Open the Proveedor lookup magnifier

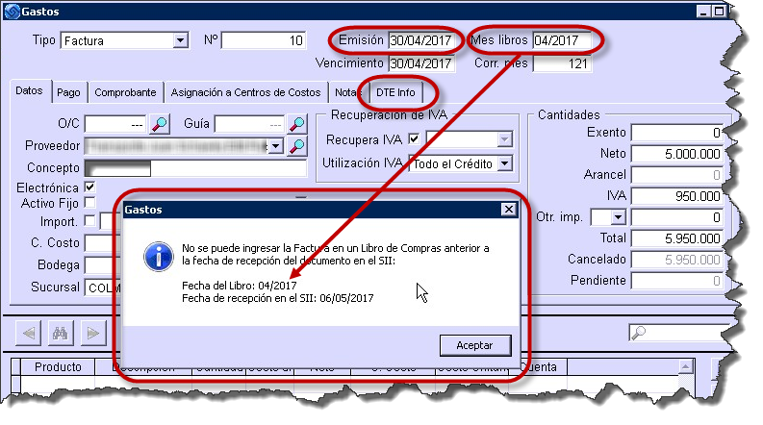pyautogui.click(x=296, y=145)
